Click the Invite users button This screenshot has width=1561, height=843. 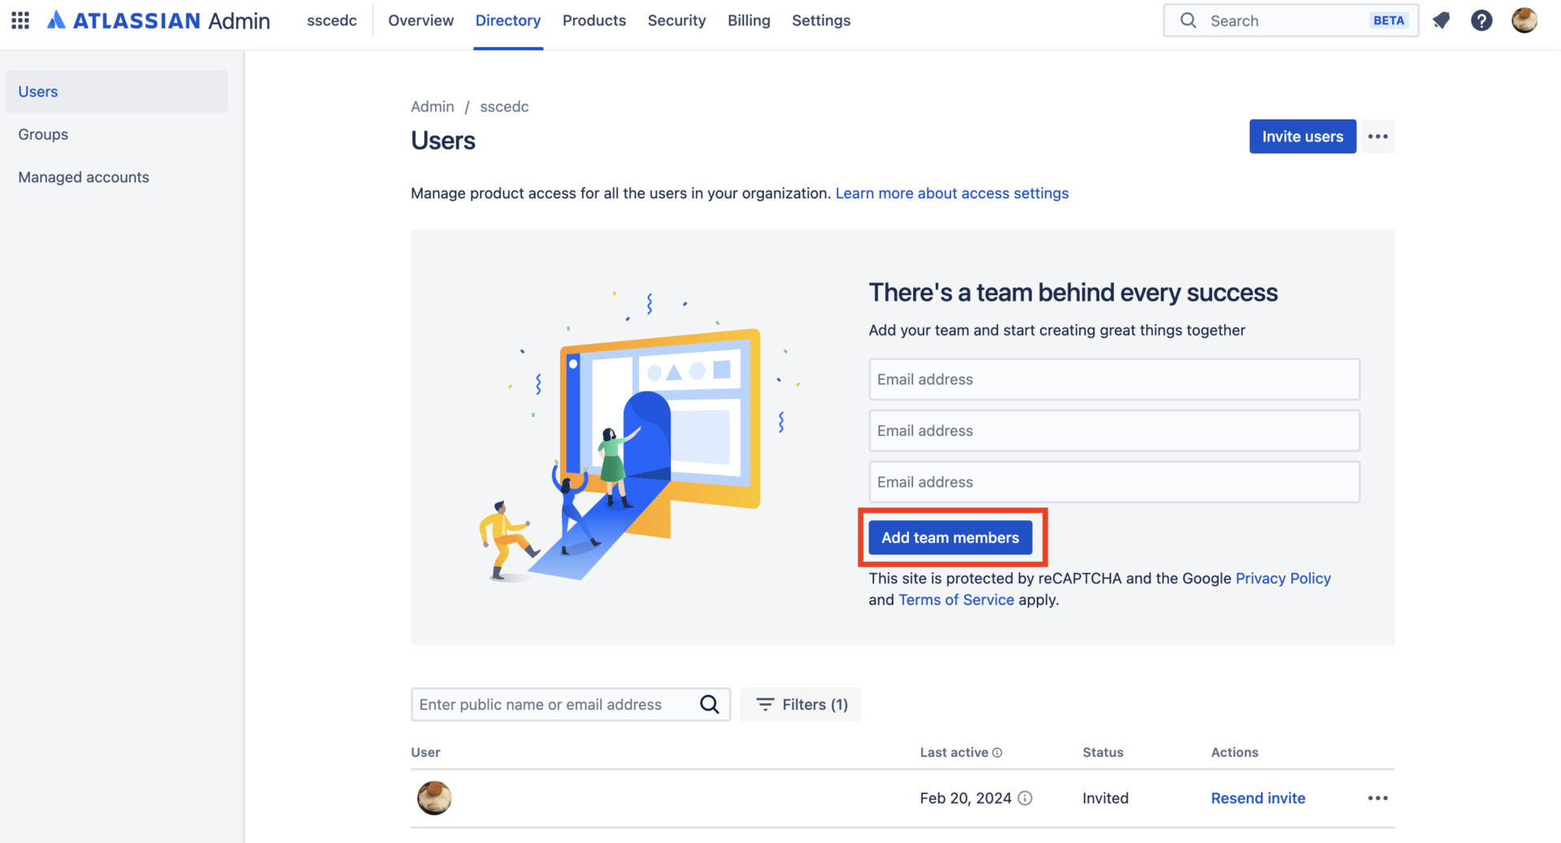(x=1302, y=137)
